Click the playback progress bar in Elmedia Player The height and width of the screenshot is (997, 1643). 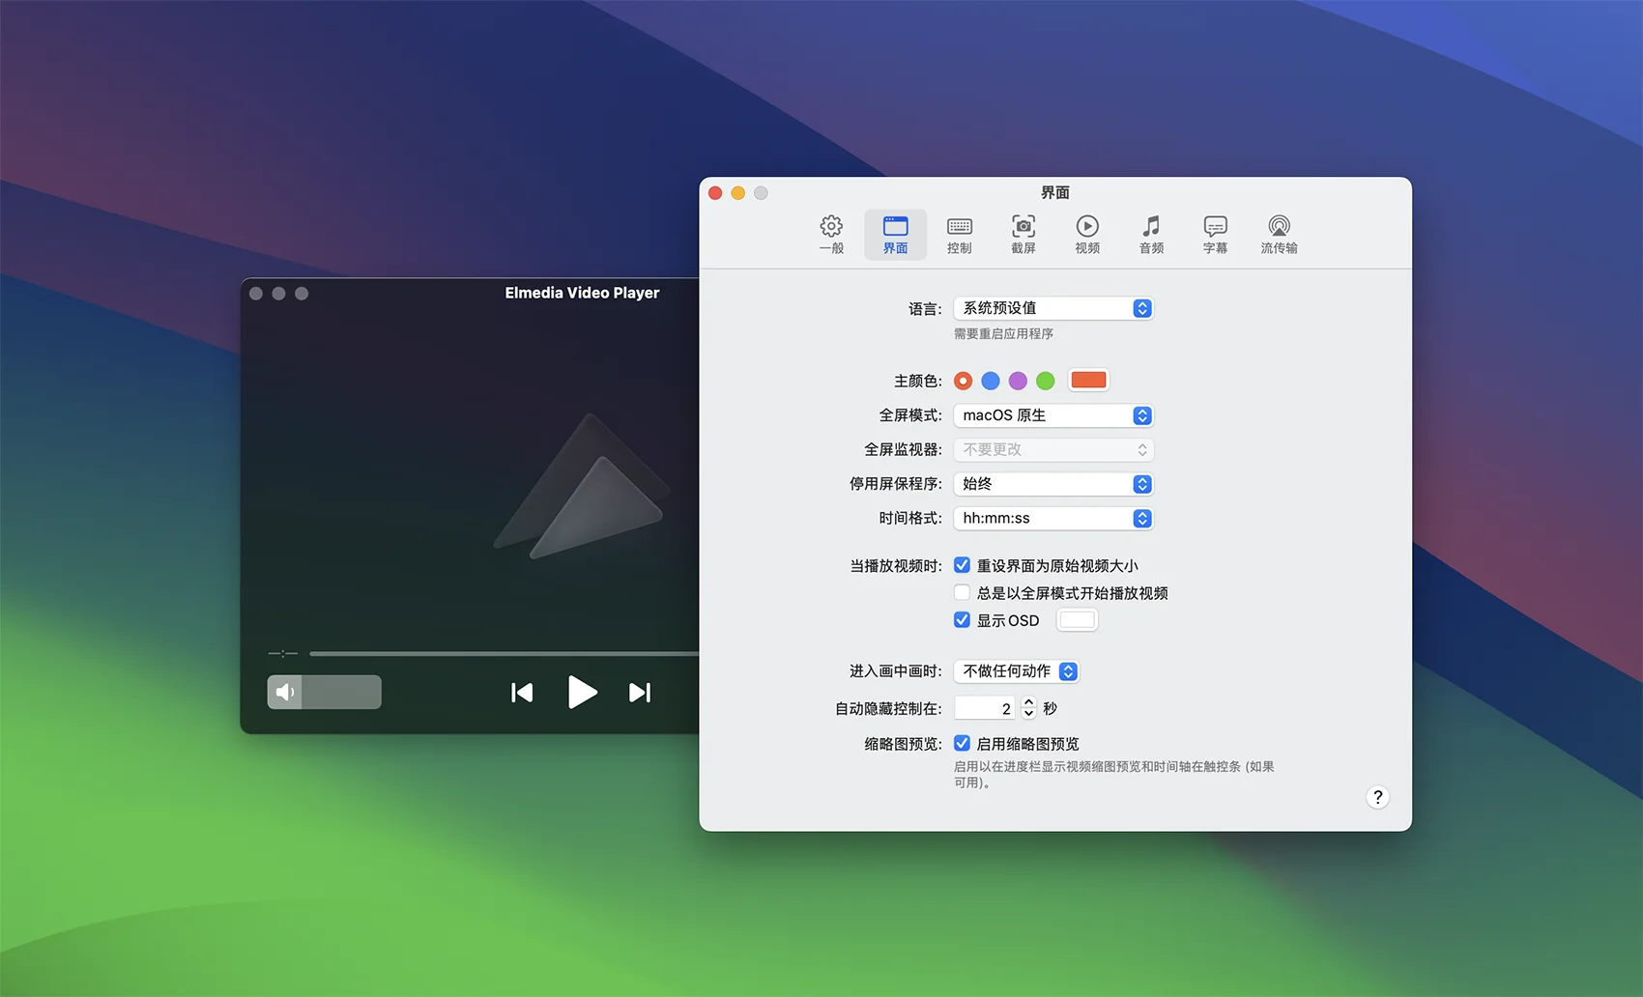click(x=504, y=654)
